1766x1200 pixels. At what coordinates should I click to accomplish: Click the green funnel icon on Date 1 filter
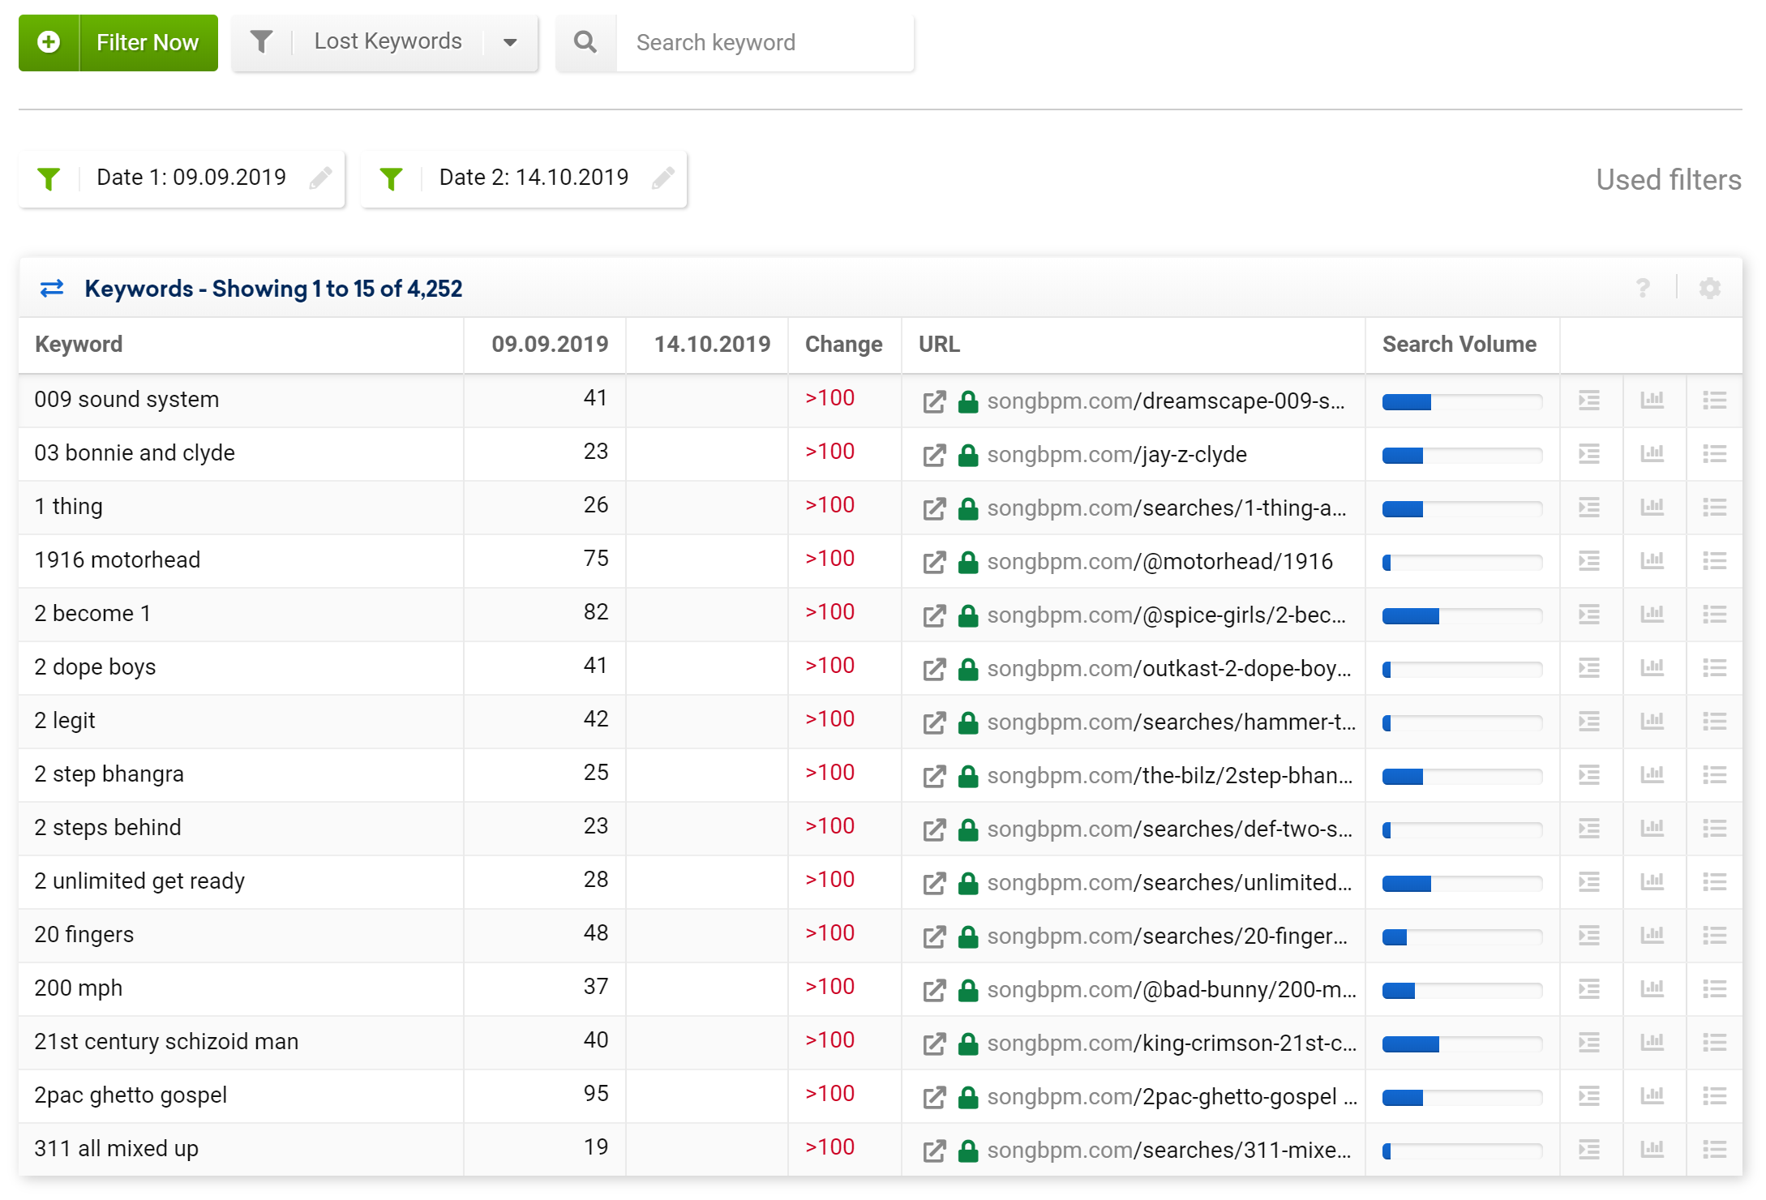[x=49, y=178]
